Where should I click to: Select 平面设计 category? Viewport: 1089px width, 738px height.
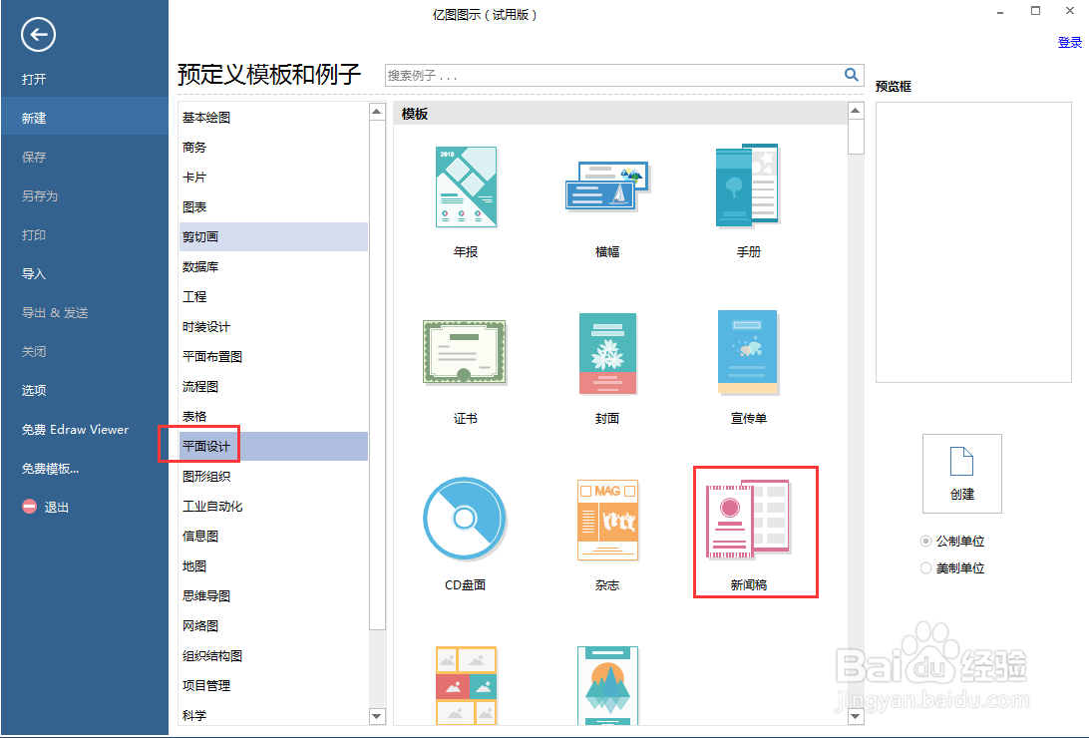[x=273, y=446]
